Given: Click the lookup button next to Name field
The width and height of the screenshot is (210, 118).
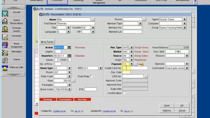Looking at the screenshot, I should [x=93, y=19].
